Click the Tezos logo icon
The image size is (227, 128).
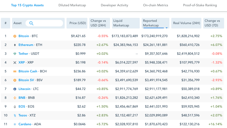pyautogui.click(x=15, y=115)
